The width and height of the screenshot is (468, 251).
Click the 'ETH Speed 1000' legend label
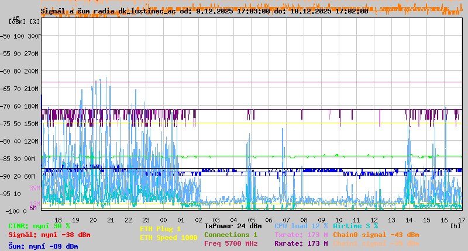(168, 238)
